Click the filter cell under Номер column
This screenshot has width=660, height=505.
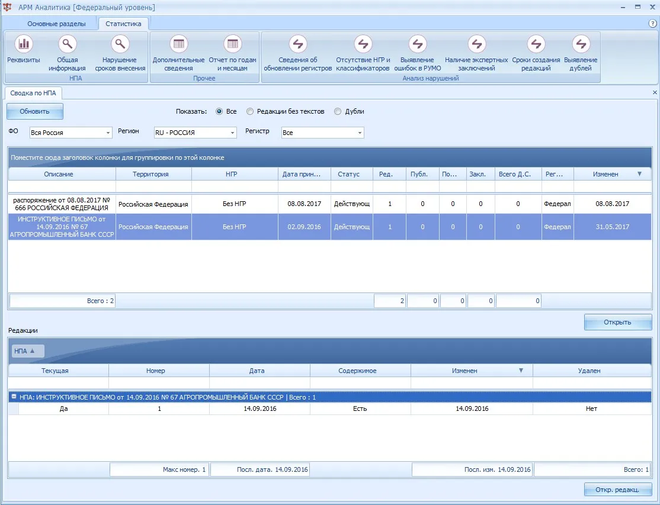pos(159,383)
